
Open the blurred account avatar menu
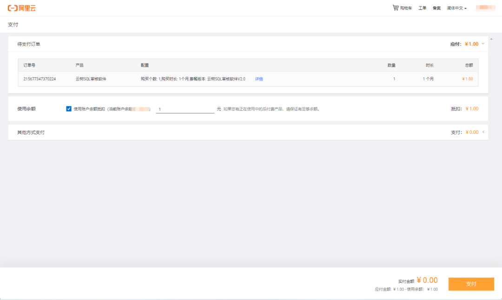point(485,8)
